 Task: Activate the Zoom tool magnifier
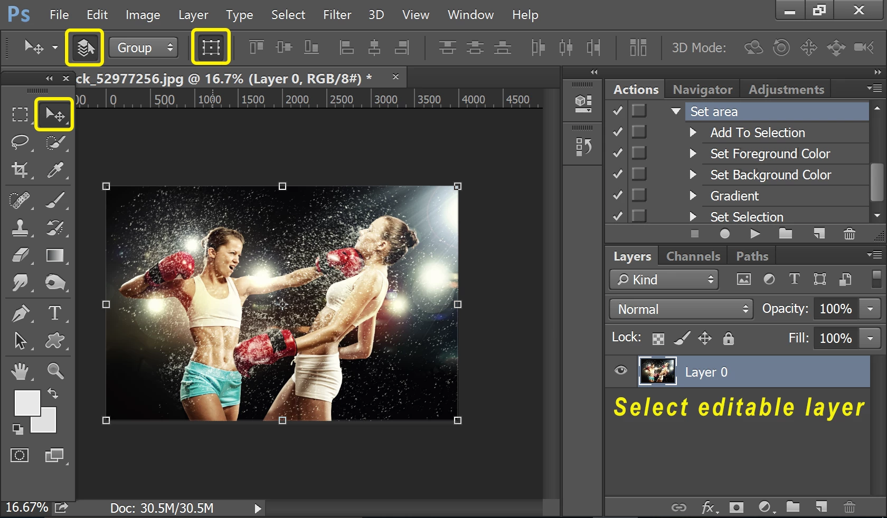(x=55, y=371)
